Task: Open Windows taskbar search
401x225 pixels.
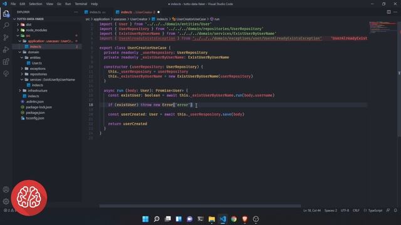Action: pos(157,219)
